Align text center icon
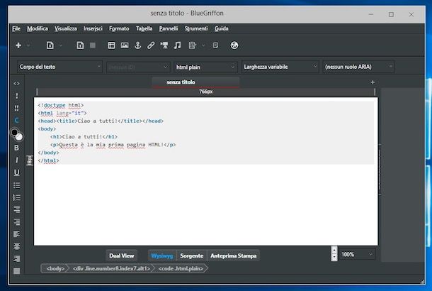 coord(16,246)
